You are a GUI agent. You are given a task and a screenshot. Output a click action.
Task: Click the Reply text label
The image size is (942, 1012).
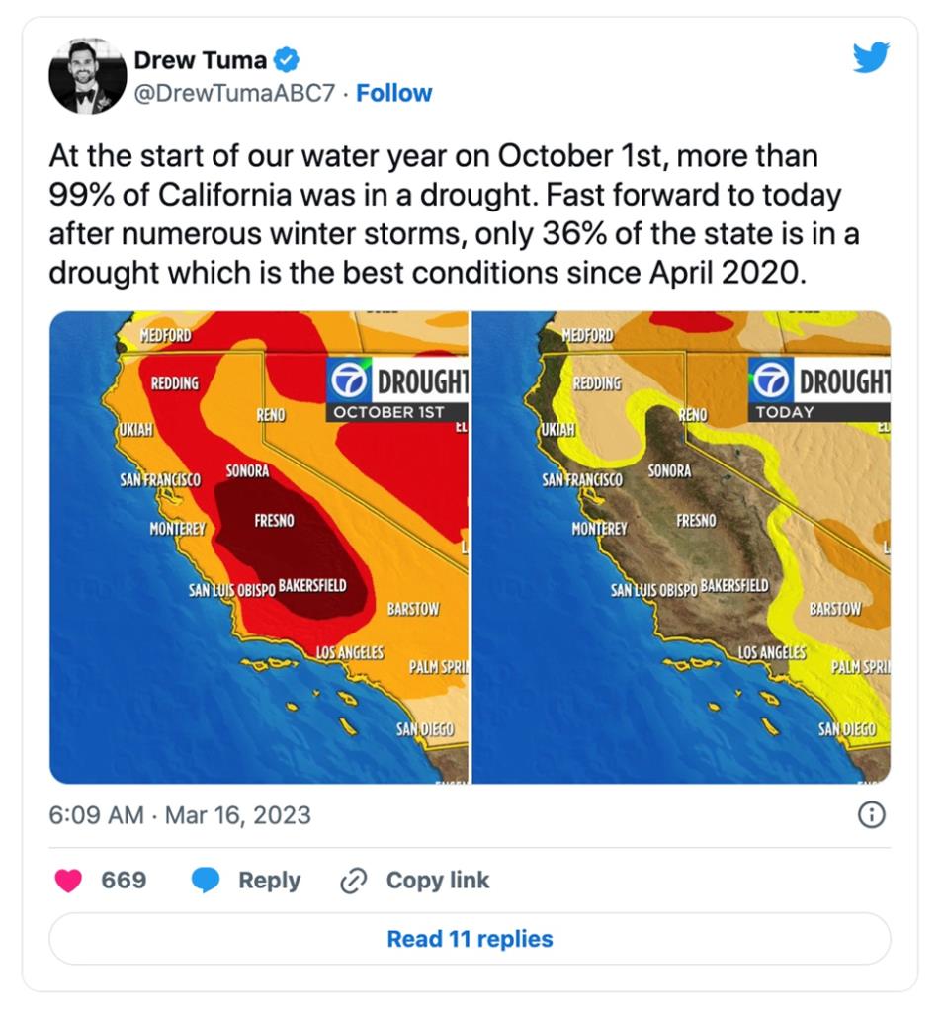pyautogui.click(x=269, y=881)
